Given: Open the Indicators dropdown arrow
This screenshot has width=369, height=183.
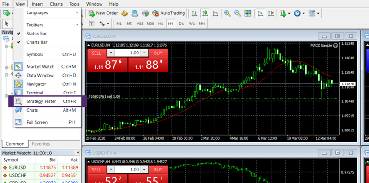Looking at the screenshot, I should pyautogui.click(x=289, y=13).
